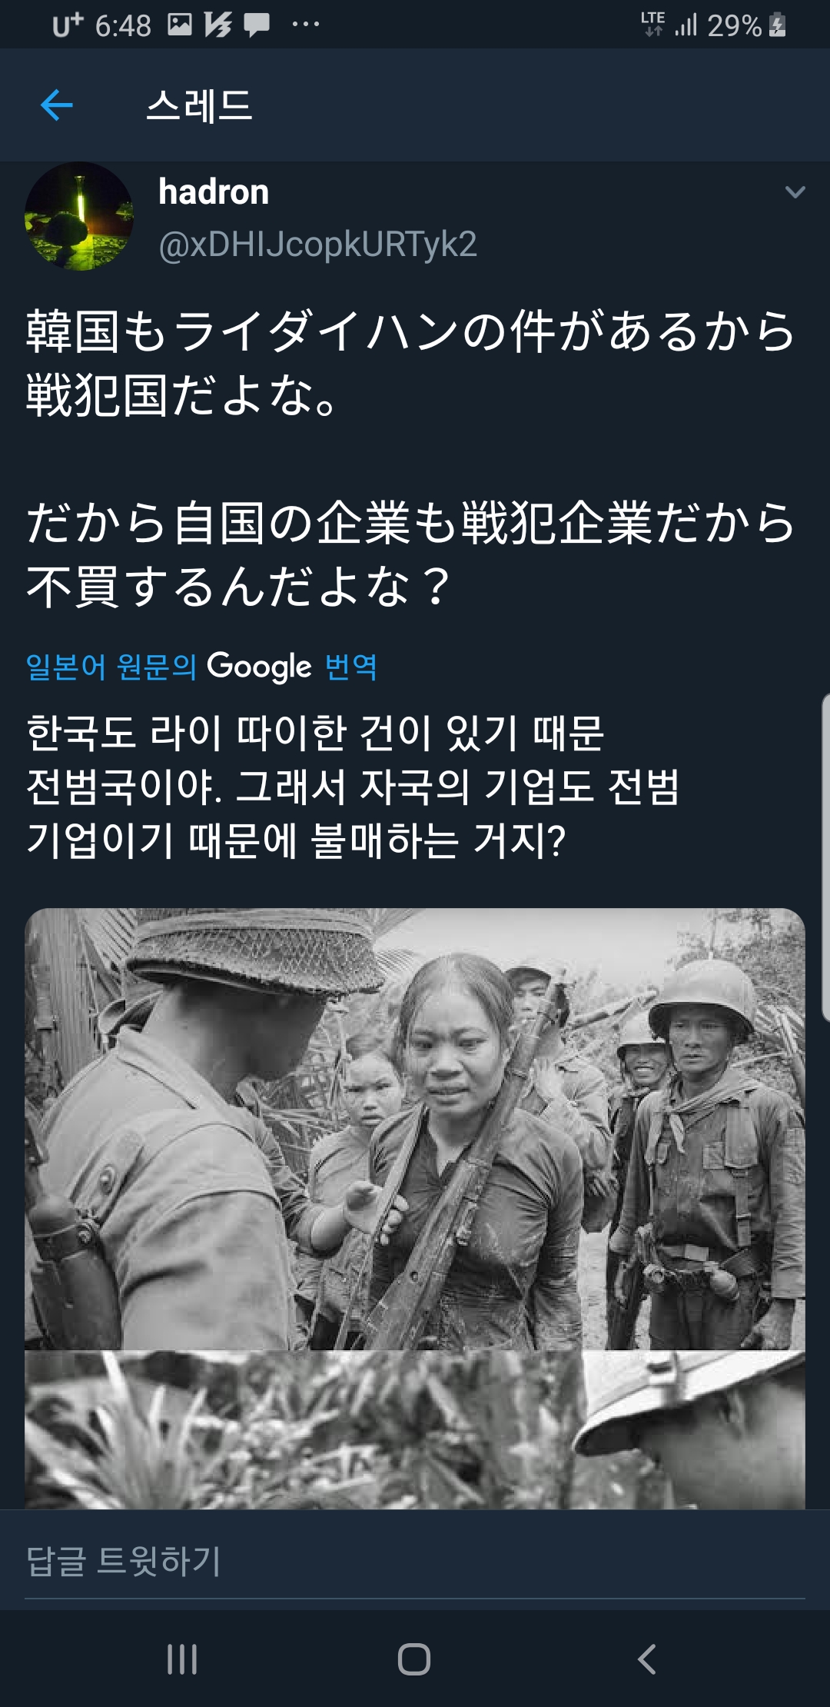Tap the blue back arrow

[x=56, y=105]
